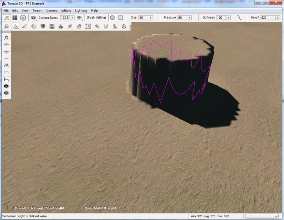Open the Terrain menu

[37, 10]
